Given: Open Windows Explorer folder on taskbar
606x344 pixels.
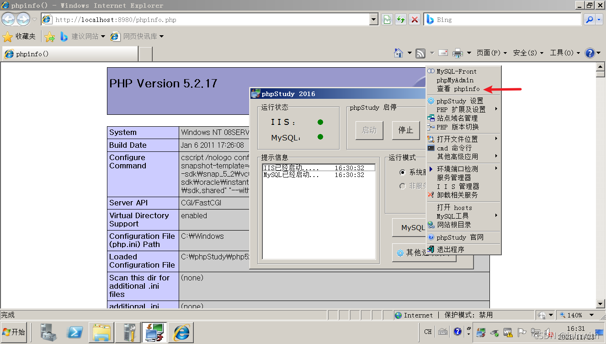Looking at the screenshot, I should [101, 333].
